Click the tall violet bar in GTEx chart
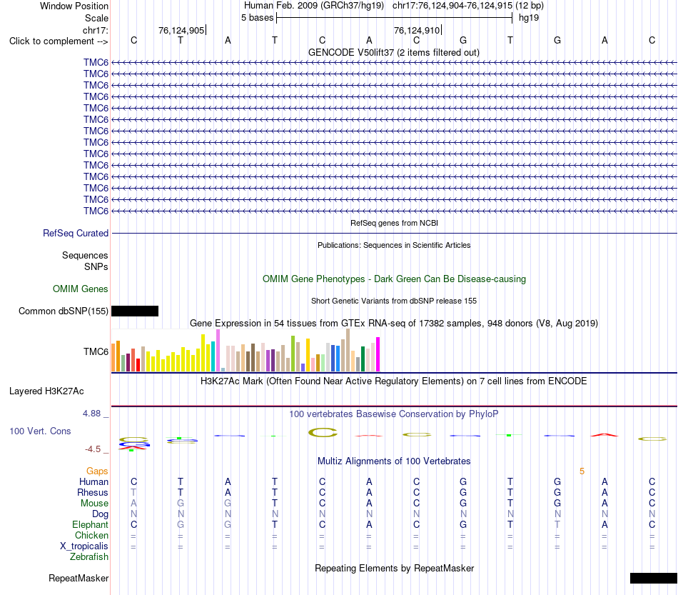Image resolution: width=678 pixels, height=595 pixels. 218,351
